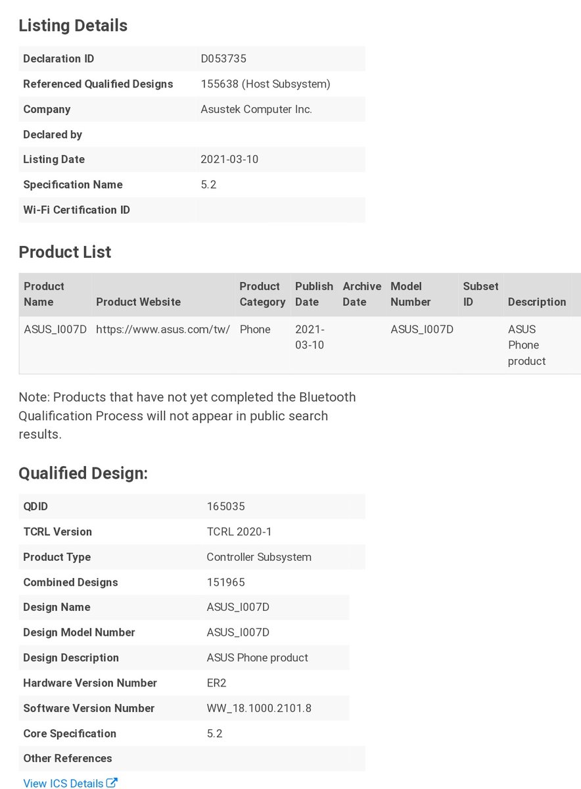Viewport: 581px width, 789px height.
Task: Click the QDID value 165035
Action: (x=226, y=506)
